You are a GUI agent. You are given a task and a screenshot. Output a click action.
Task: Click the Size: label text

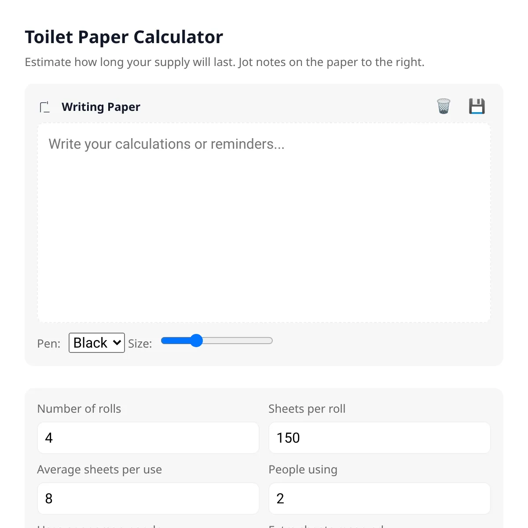(x=140, y=344)
